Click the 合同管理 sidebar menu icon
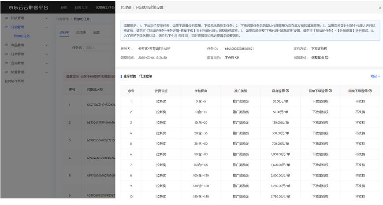 click(7, 63)
